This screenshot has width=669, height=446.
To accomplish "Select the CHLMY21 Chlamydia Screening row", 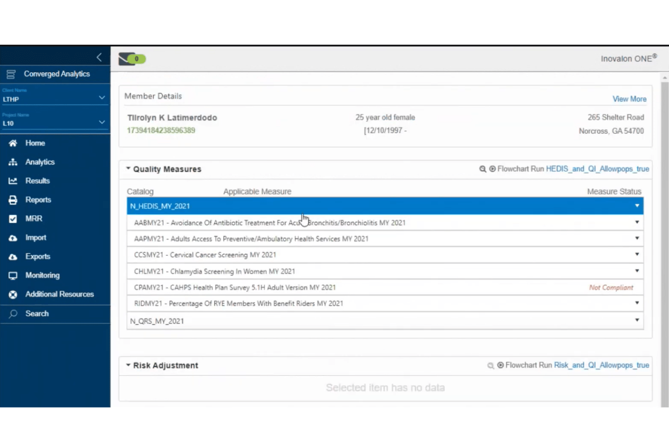I will [385, 271].
